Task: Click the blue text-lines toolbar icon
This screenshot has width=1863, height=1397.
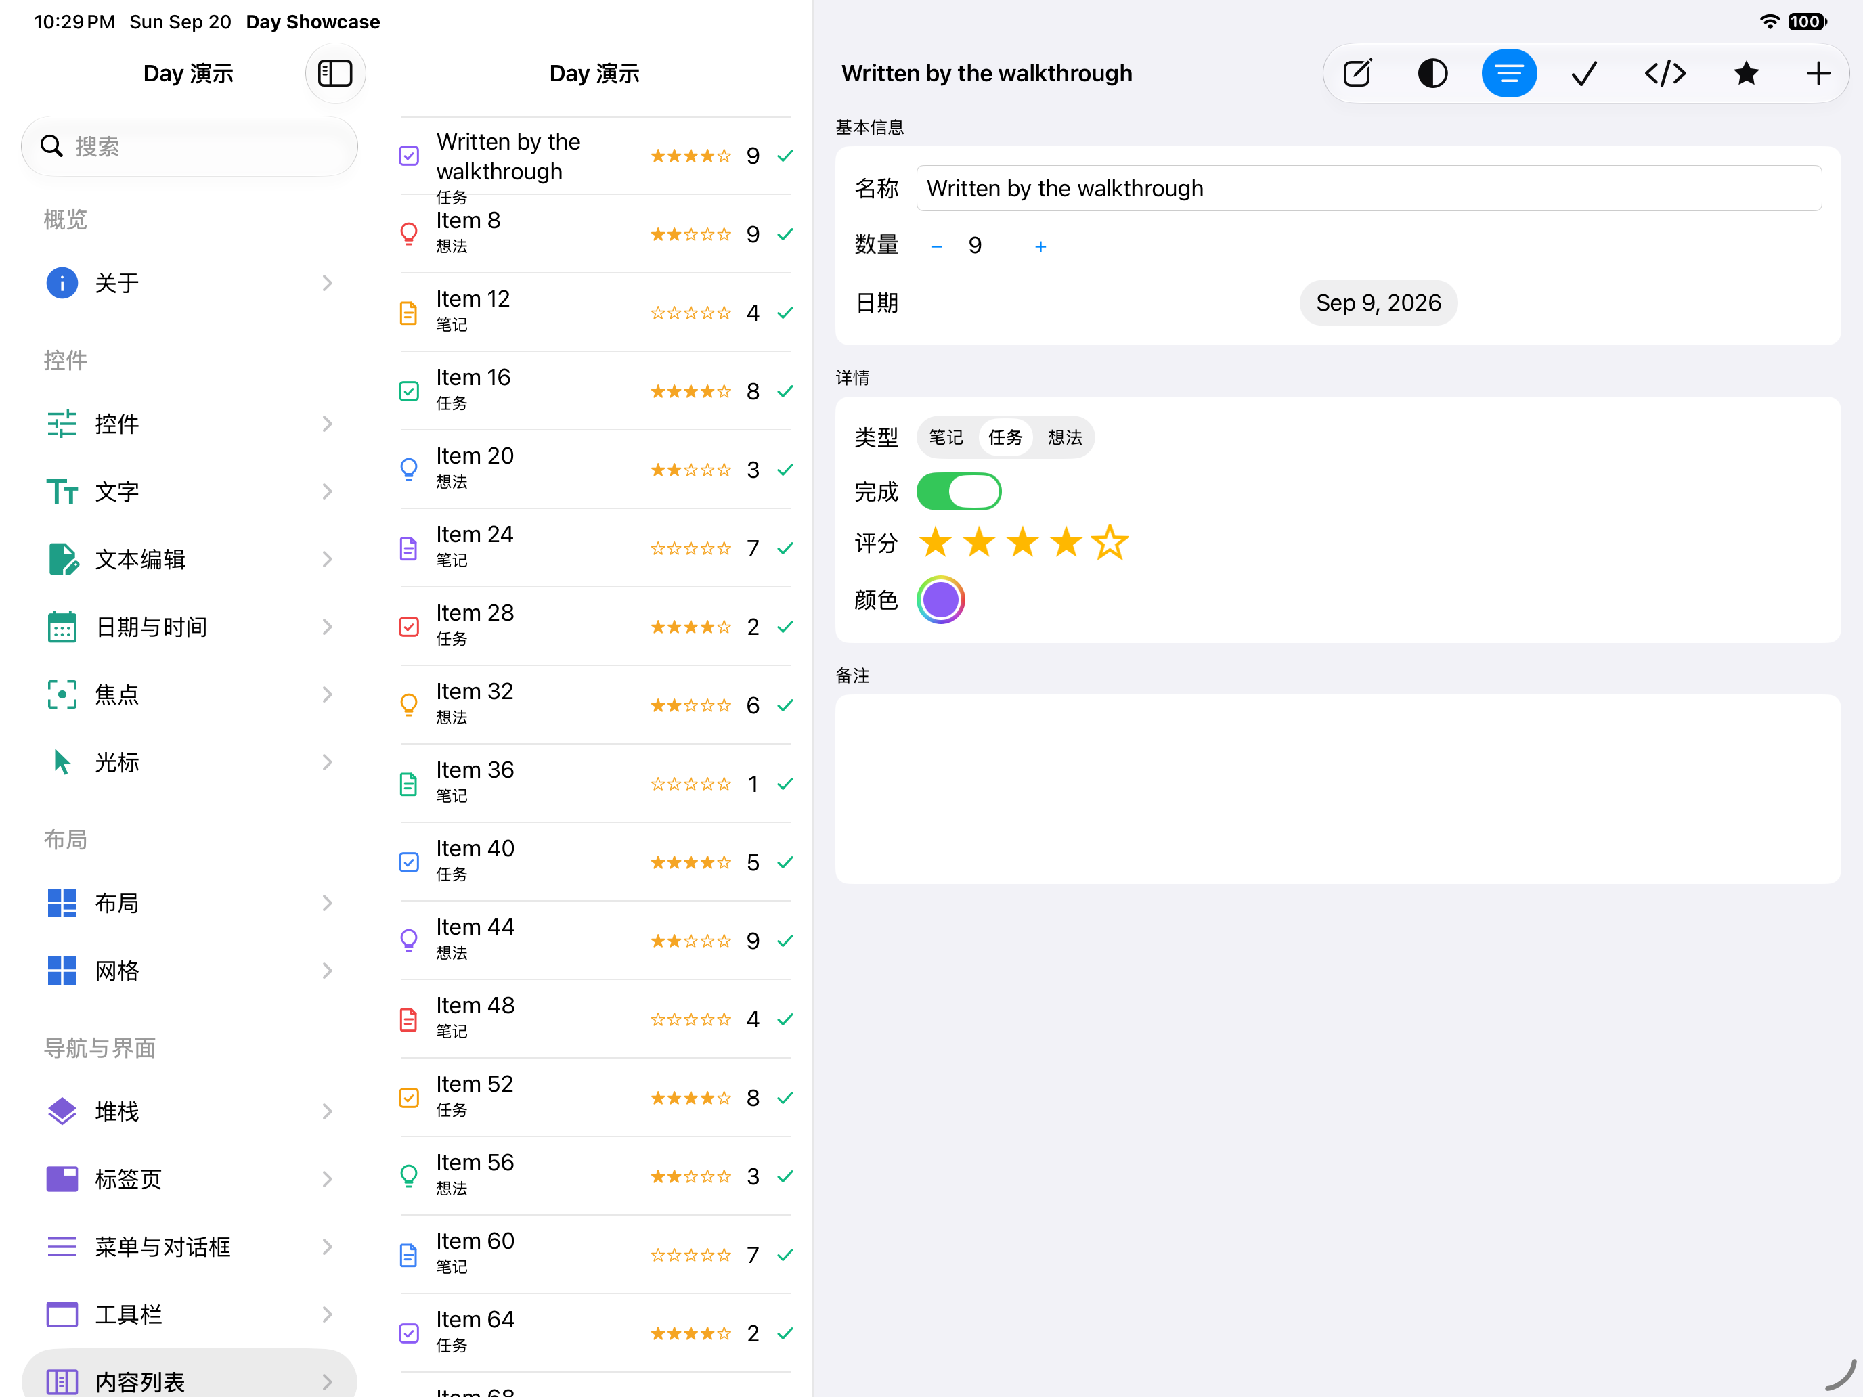Action: coord(1508,73)
